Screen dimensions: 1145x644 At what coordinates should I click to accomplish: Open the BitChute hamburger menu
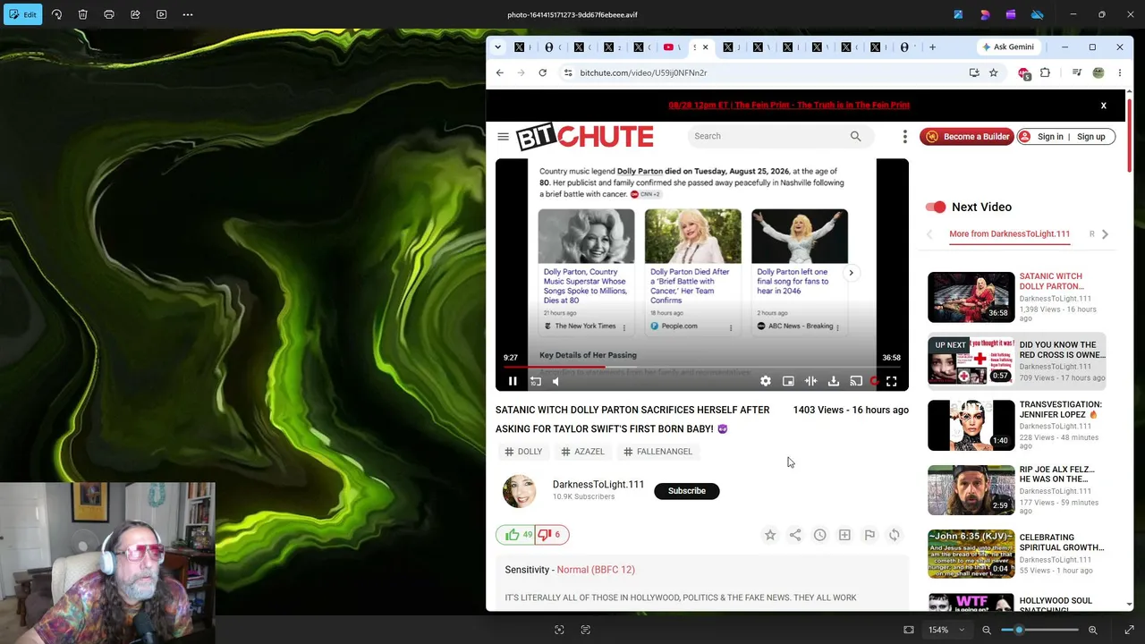(503, 137)
